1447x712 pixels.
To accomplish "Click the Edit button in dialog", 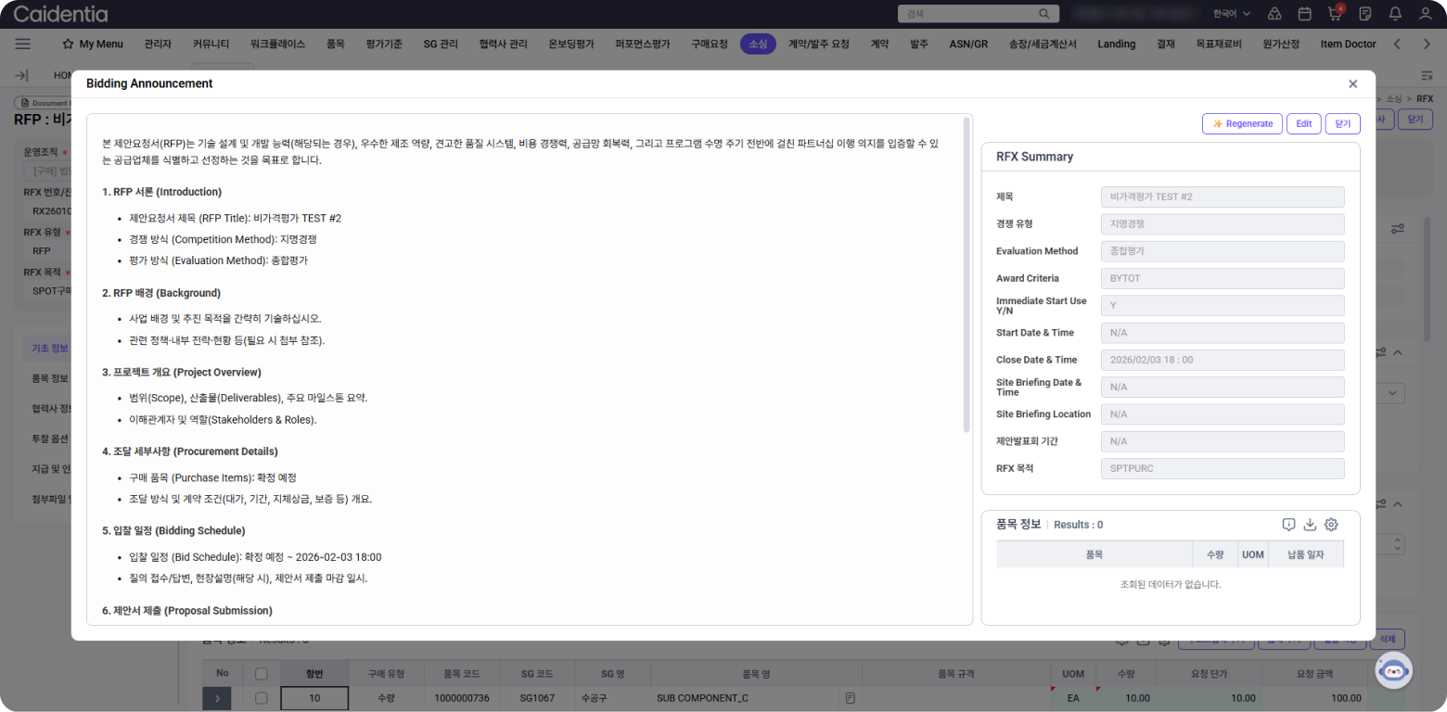I will pos(1303,123).
